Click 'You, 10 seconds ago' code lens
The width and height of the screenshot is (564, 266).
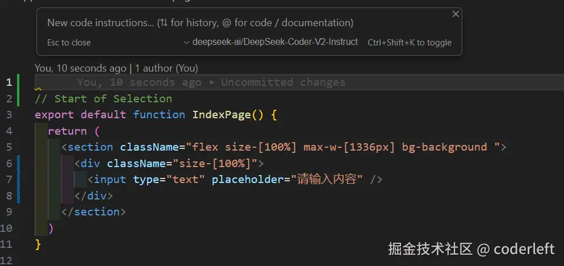tap(80, 68)
